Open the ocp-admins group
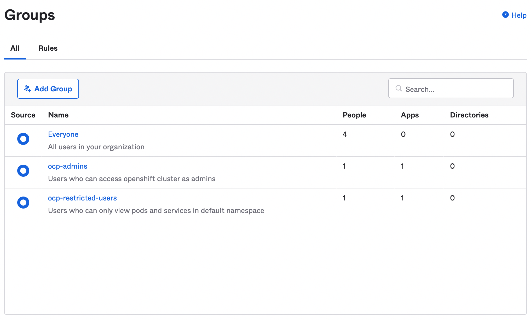The height and width of the screenshot is (320, 531). [68, 166]
